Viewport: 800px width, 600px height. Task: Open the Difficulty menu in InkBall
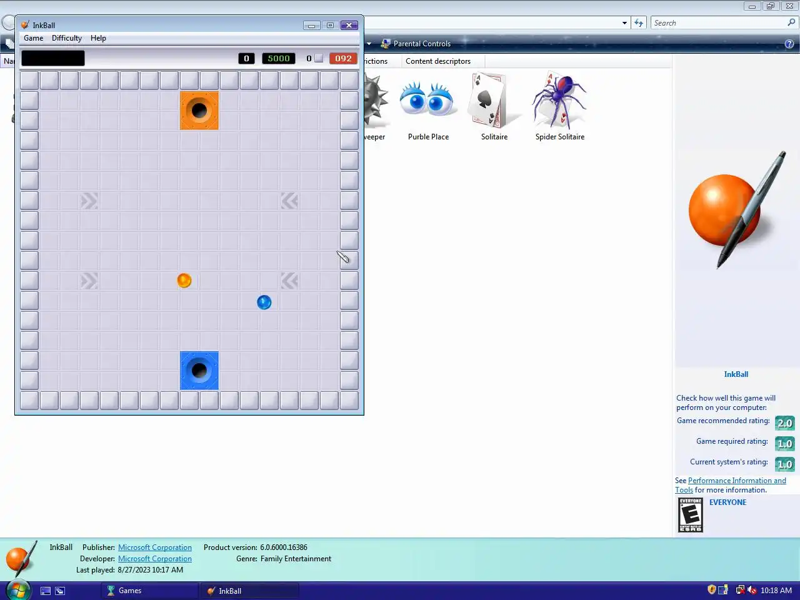click(67, 38)
